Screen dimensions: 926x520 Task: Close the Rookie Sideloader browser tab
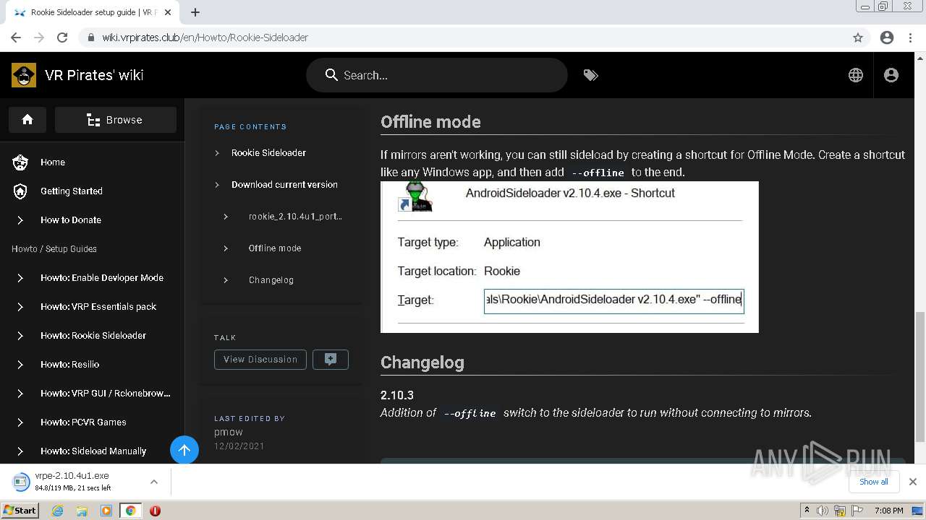pos(169,12)
